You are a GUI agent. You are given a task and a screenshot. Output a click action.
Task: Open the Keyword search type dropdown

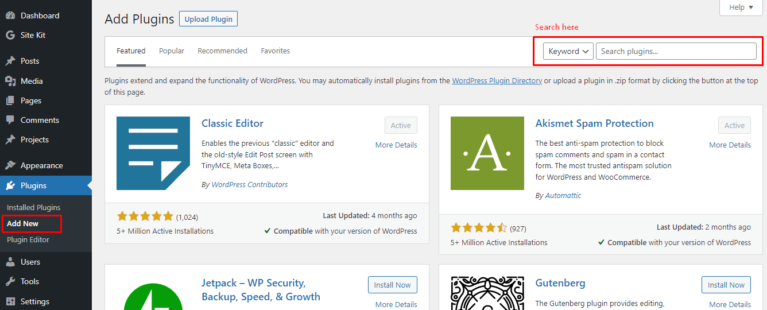[x=568, y=51]
